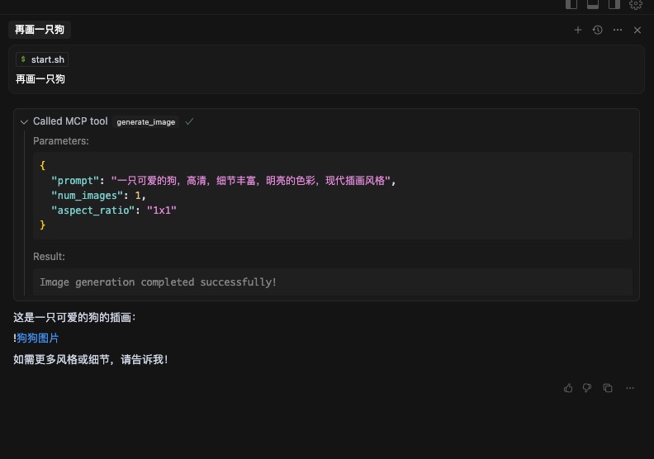Select the 再画一只狗 chat tab

click(x=40, y=30)
